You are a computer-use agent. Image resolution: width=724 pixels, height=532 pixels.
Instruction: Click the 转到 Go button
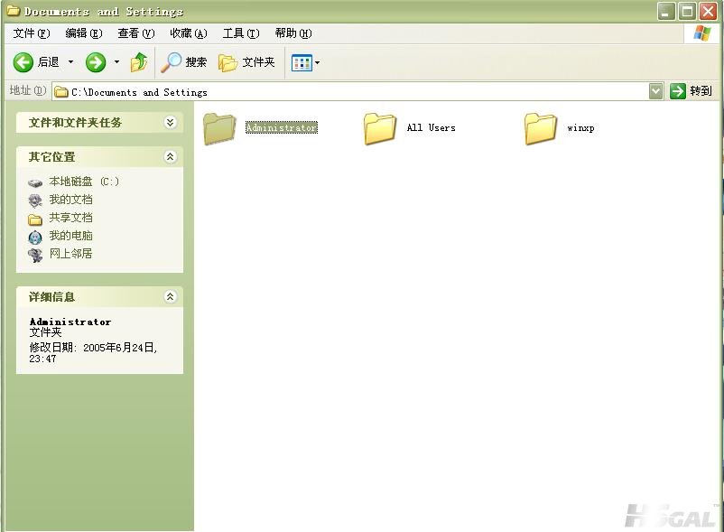point(691,91)
